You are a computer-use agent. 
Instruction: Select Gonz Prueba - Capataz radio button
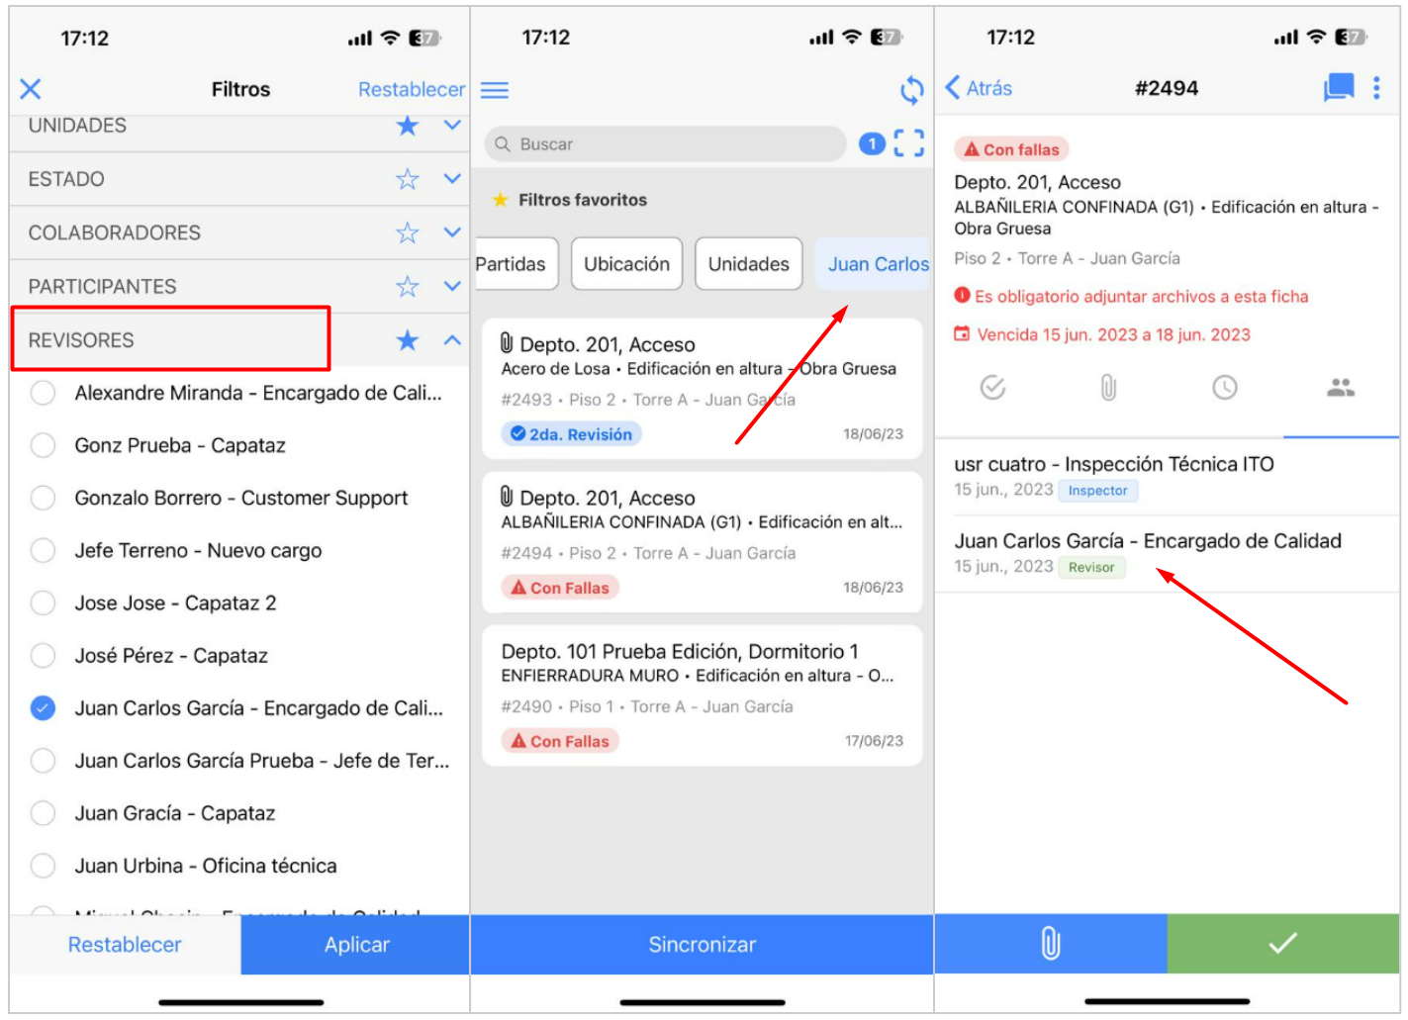click(x=44, y=445)
